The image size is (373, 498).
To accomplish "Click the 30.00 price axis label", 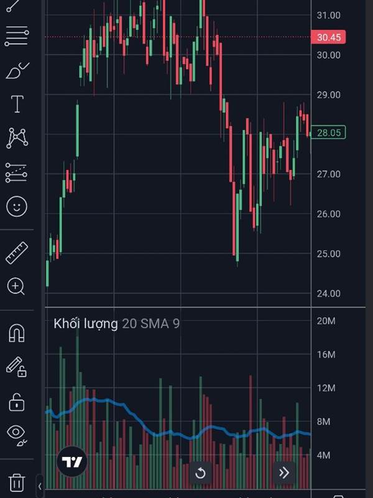I will pyautogui.click(x=329, y=55).
